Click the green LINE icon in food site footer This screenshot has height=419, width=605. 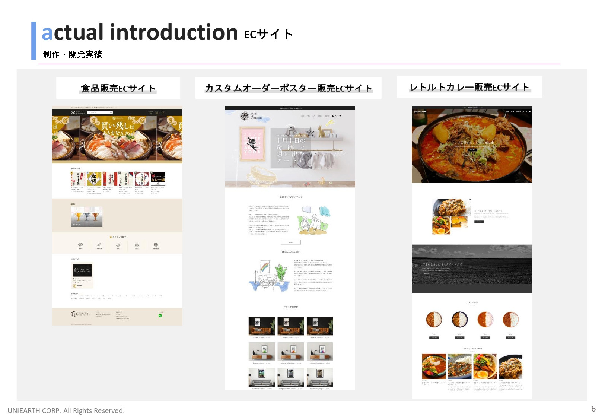[160, 315]
